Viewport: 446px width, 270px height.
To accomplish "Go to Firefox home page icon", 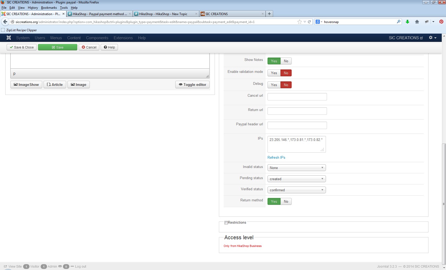I will pyautogui.click(x=417, y=22).
